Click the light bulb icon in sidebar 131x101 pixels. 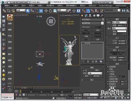coord(4,35)
